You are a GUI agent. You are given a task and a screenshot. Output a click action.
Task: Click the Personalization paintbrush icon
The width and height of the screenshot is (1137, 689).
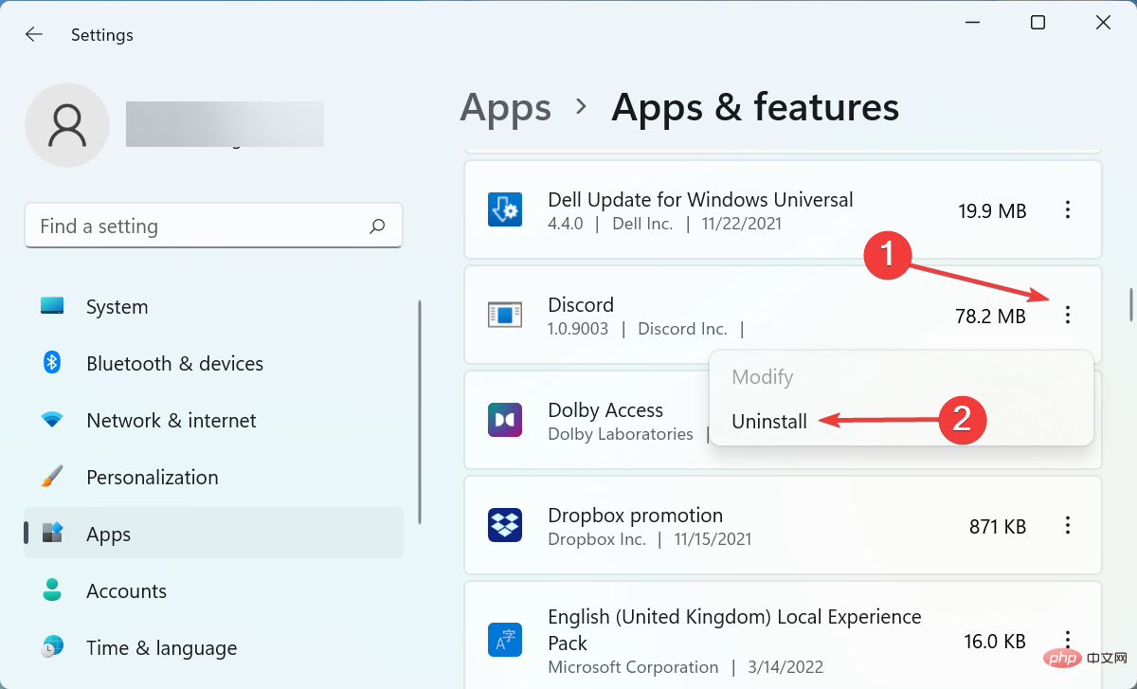pyautogui.click(x=52, y=477)
